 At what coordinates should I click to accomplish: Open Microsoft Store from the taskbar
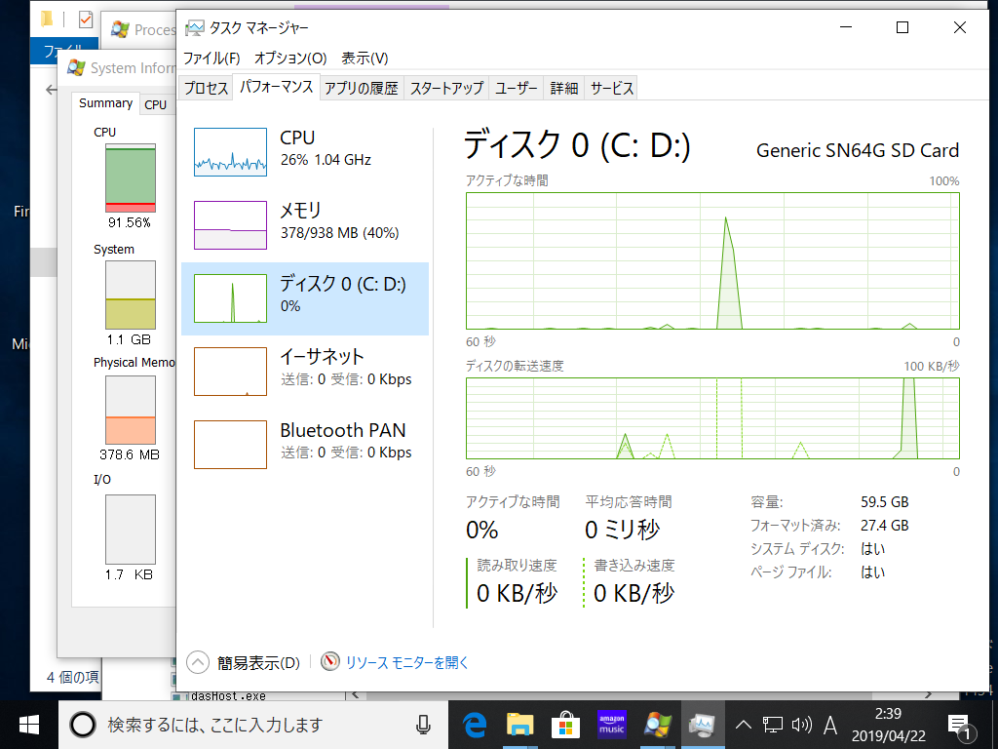566,725
